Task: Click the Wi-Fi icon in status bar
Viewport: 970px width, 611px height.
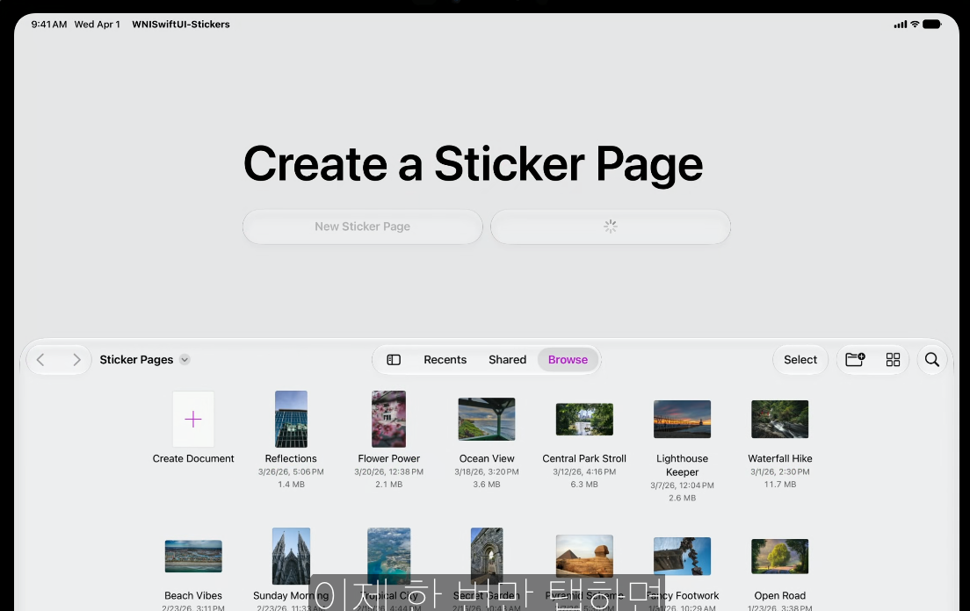Action: point(915,24)
